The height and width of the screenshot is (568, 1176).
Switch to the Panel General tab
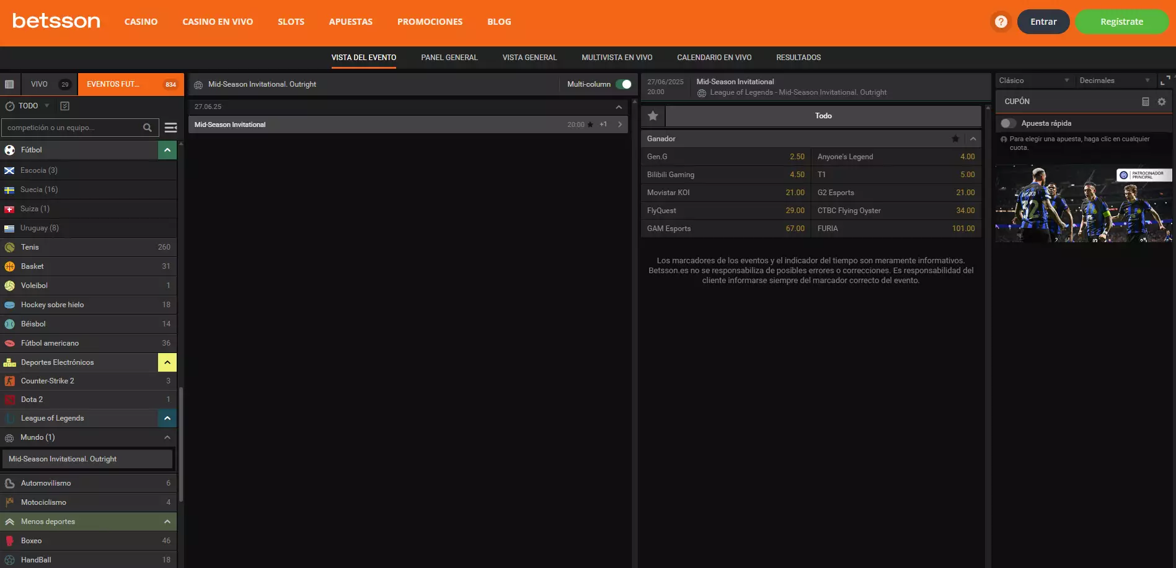coord(449,58)
